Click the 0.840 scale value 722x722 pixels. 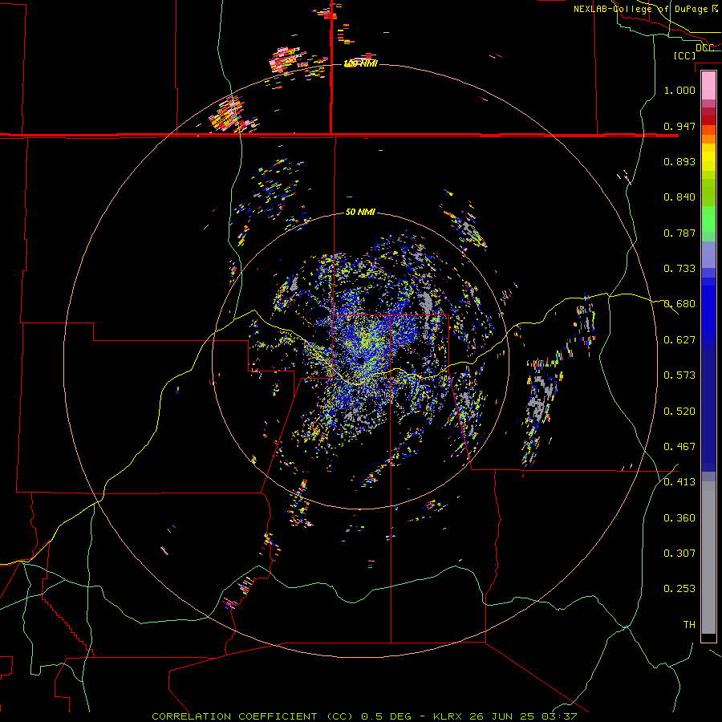click(x=679, y=197)
